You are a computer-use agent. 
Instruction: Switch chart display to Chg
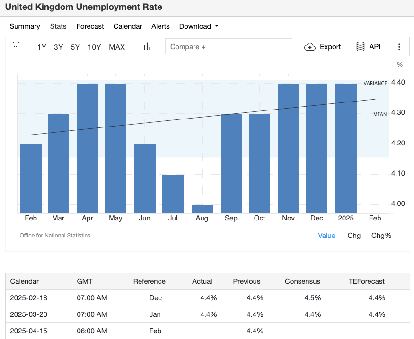[354, 235]
